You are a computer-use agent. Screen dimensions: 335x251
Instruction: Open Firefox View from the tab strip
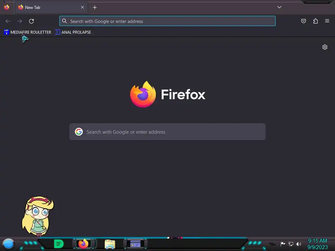pos(7,7)
